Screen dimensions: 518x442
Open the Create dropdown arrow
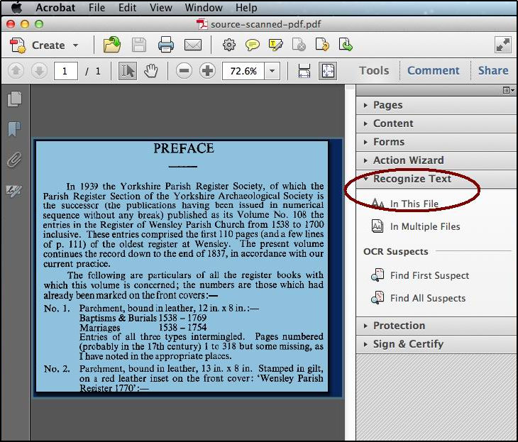[x=76, y=45]
